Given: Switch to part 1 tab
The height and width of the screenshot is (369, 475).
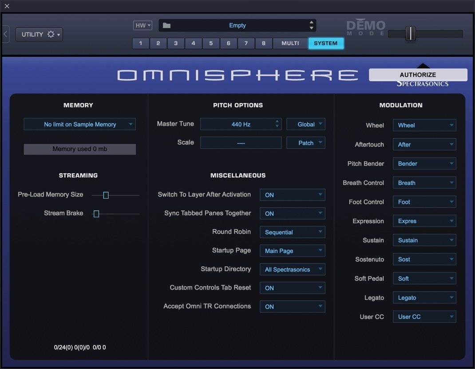Looking at the screenshot, I should [x=141, y=43].
